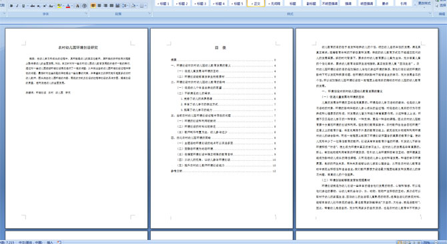The height and width of the screenshot is (244, 447).
Task: Toggle bold formatting in the font group
Action: point(11,6)
